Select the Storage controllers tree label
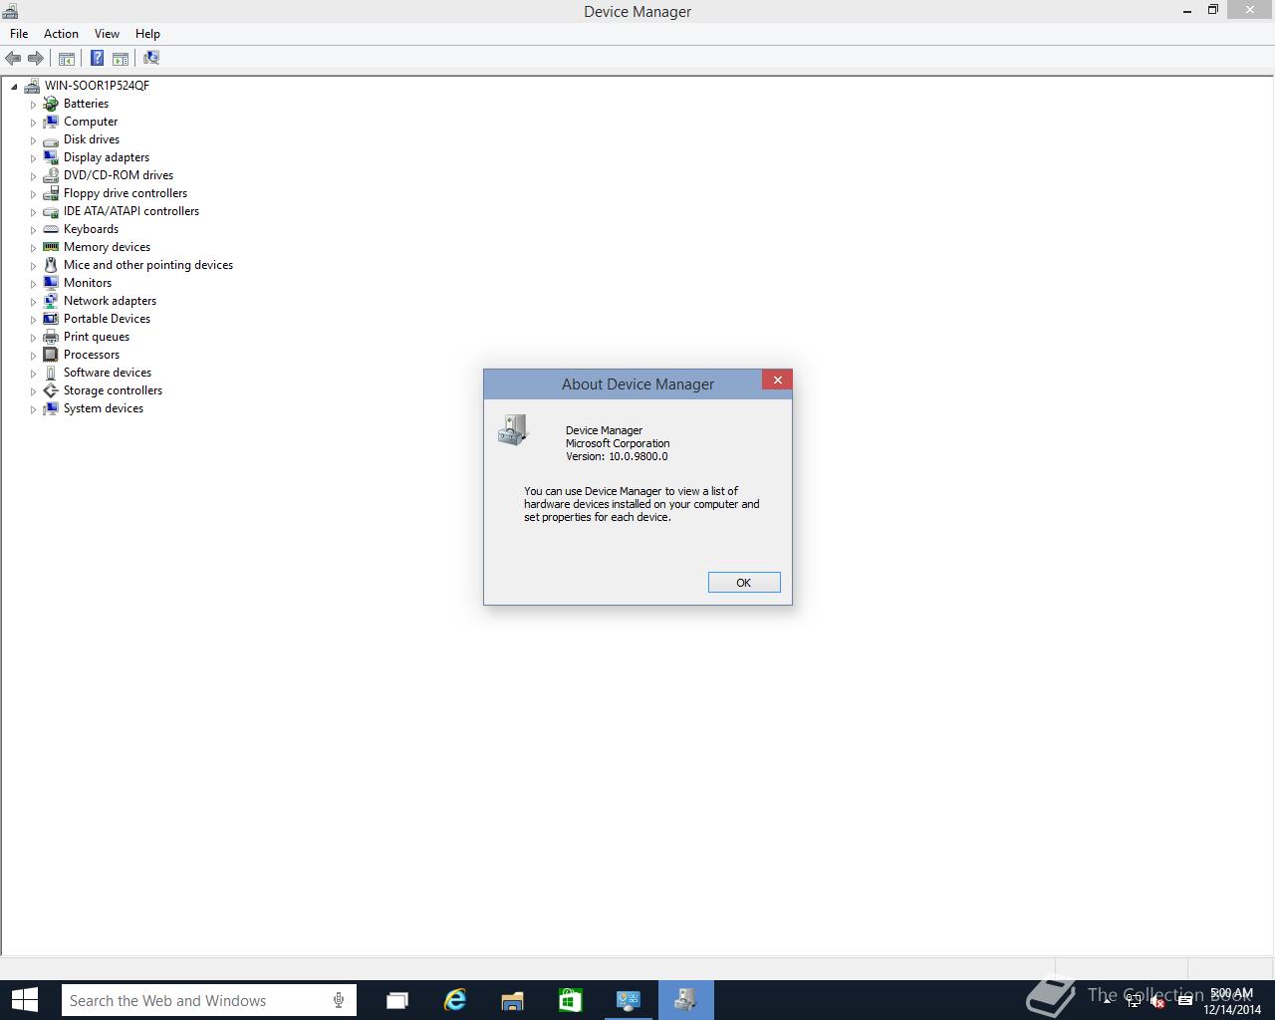 [x=113, y=390]
